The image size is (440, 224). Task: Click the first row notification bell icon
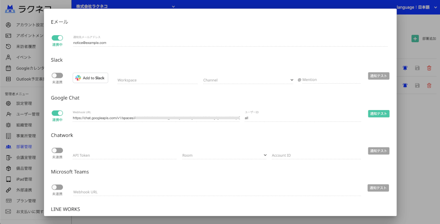[x=405, y=68]
